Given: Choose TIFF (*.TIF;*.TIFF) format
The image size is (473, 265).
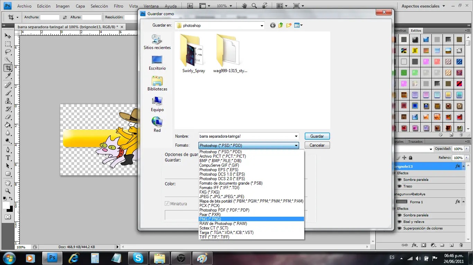Looking at the screenshot, I should click(x=251, y=237).
